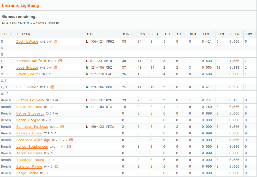
Task: Open Zach LaVine player page
Action: point(27,42)
